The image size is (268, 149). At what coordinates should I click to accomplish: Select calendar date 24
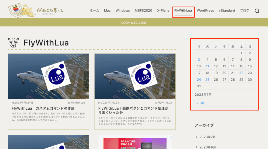point(199,80)
